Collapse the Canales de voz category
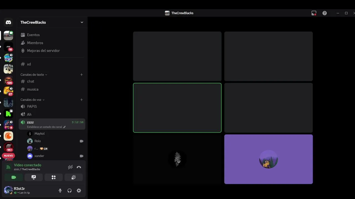 (32, 100)
